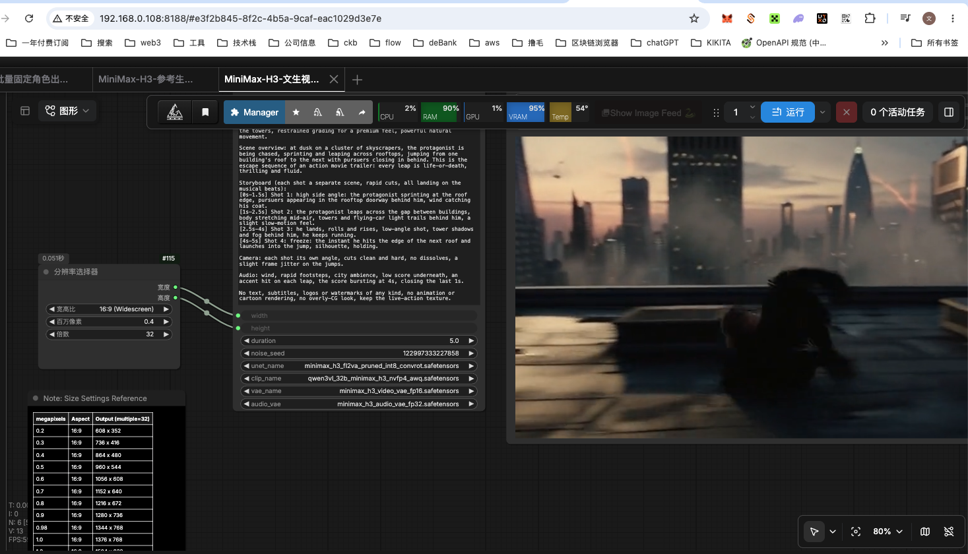Image resolution: width=968 pixels, height=554 pixels.
Task: Click the noise_seed value field
Action: [359, 354]
